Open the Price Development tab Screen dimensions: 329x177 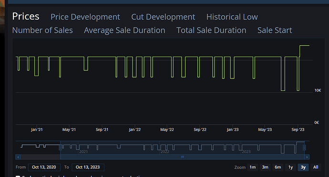click(x=85, y=17)
